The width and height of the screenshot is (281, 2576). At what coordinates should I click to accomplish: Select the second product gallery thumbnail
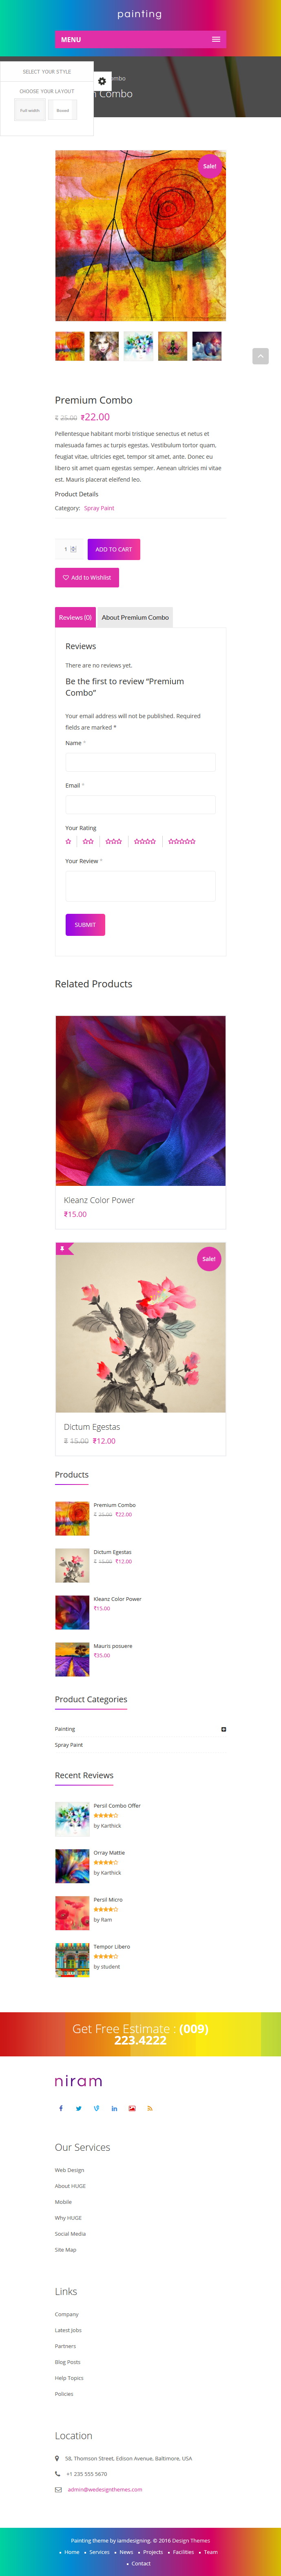pyautogui.click(x=104, y=346)
